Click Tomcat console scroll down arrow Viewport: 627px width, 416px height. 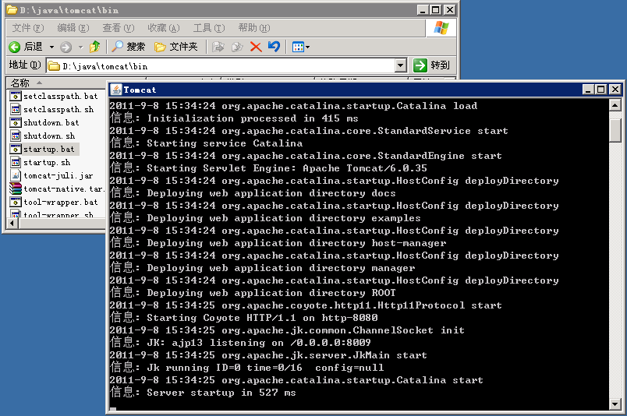tap(615, 404)
